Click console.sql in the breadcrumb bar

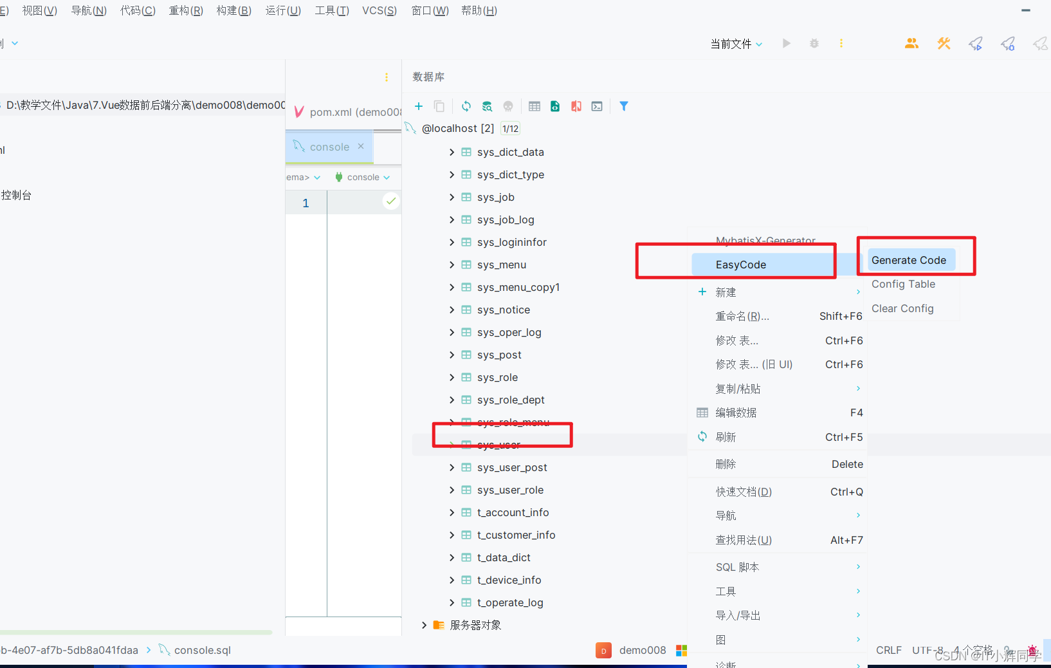pos(202,650)
